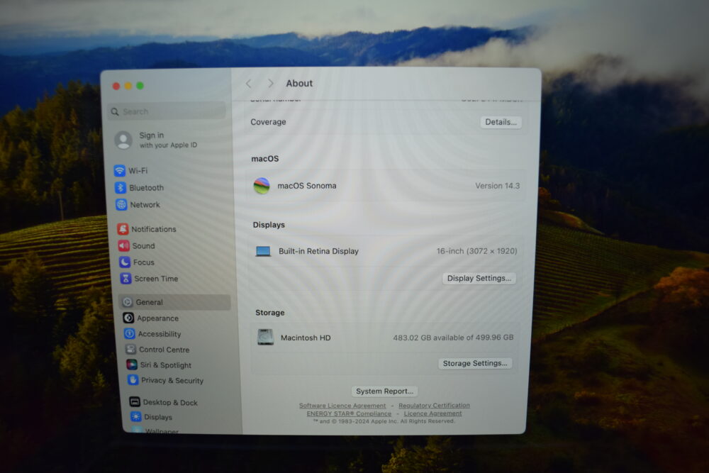The height and width of the screenshot is (473, 709).
Task: Click the Macintosh HD drive icon
Action: 265,338
